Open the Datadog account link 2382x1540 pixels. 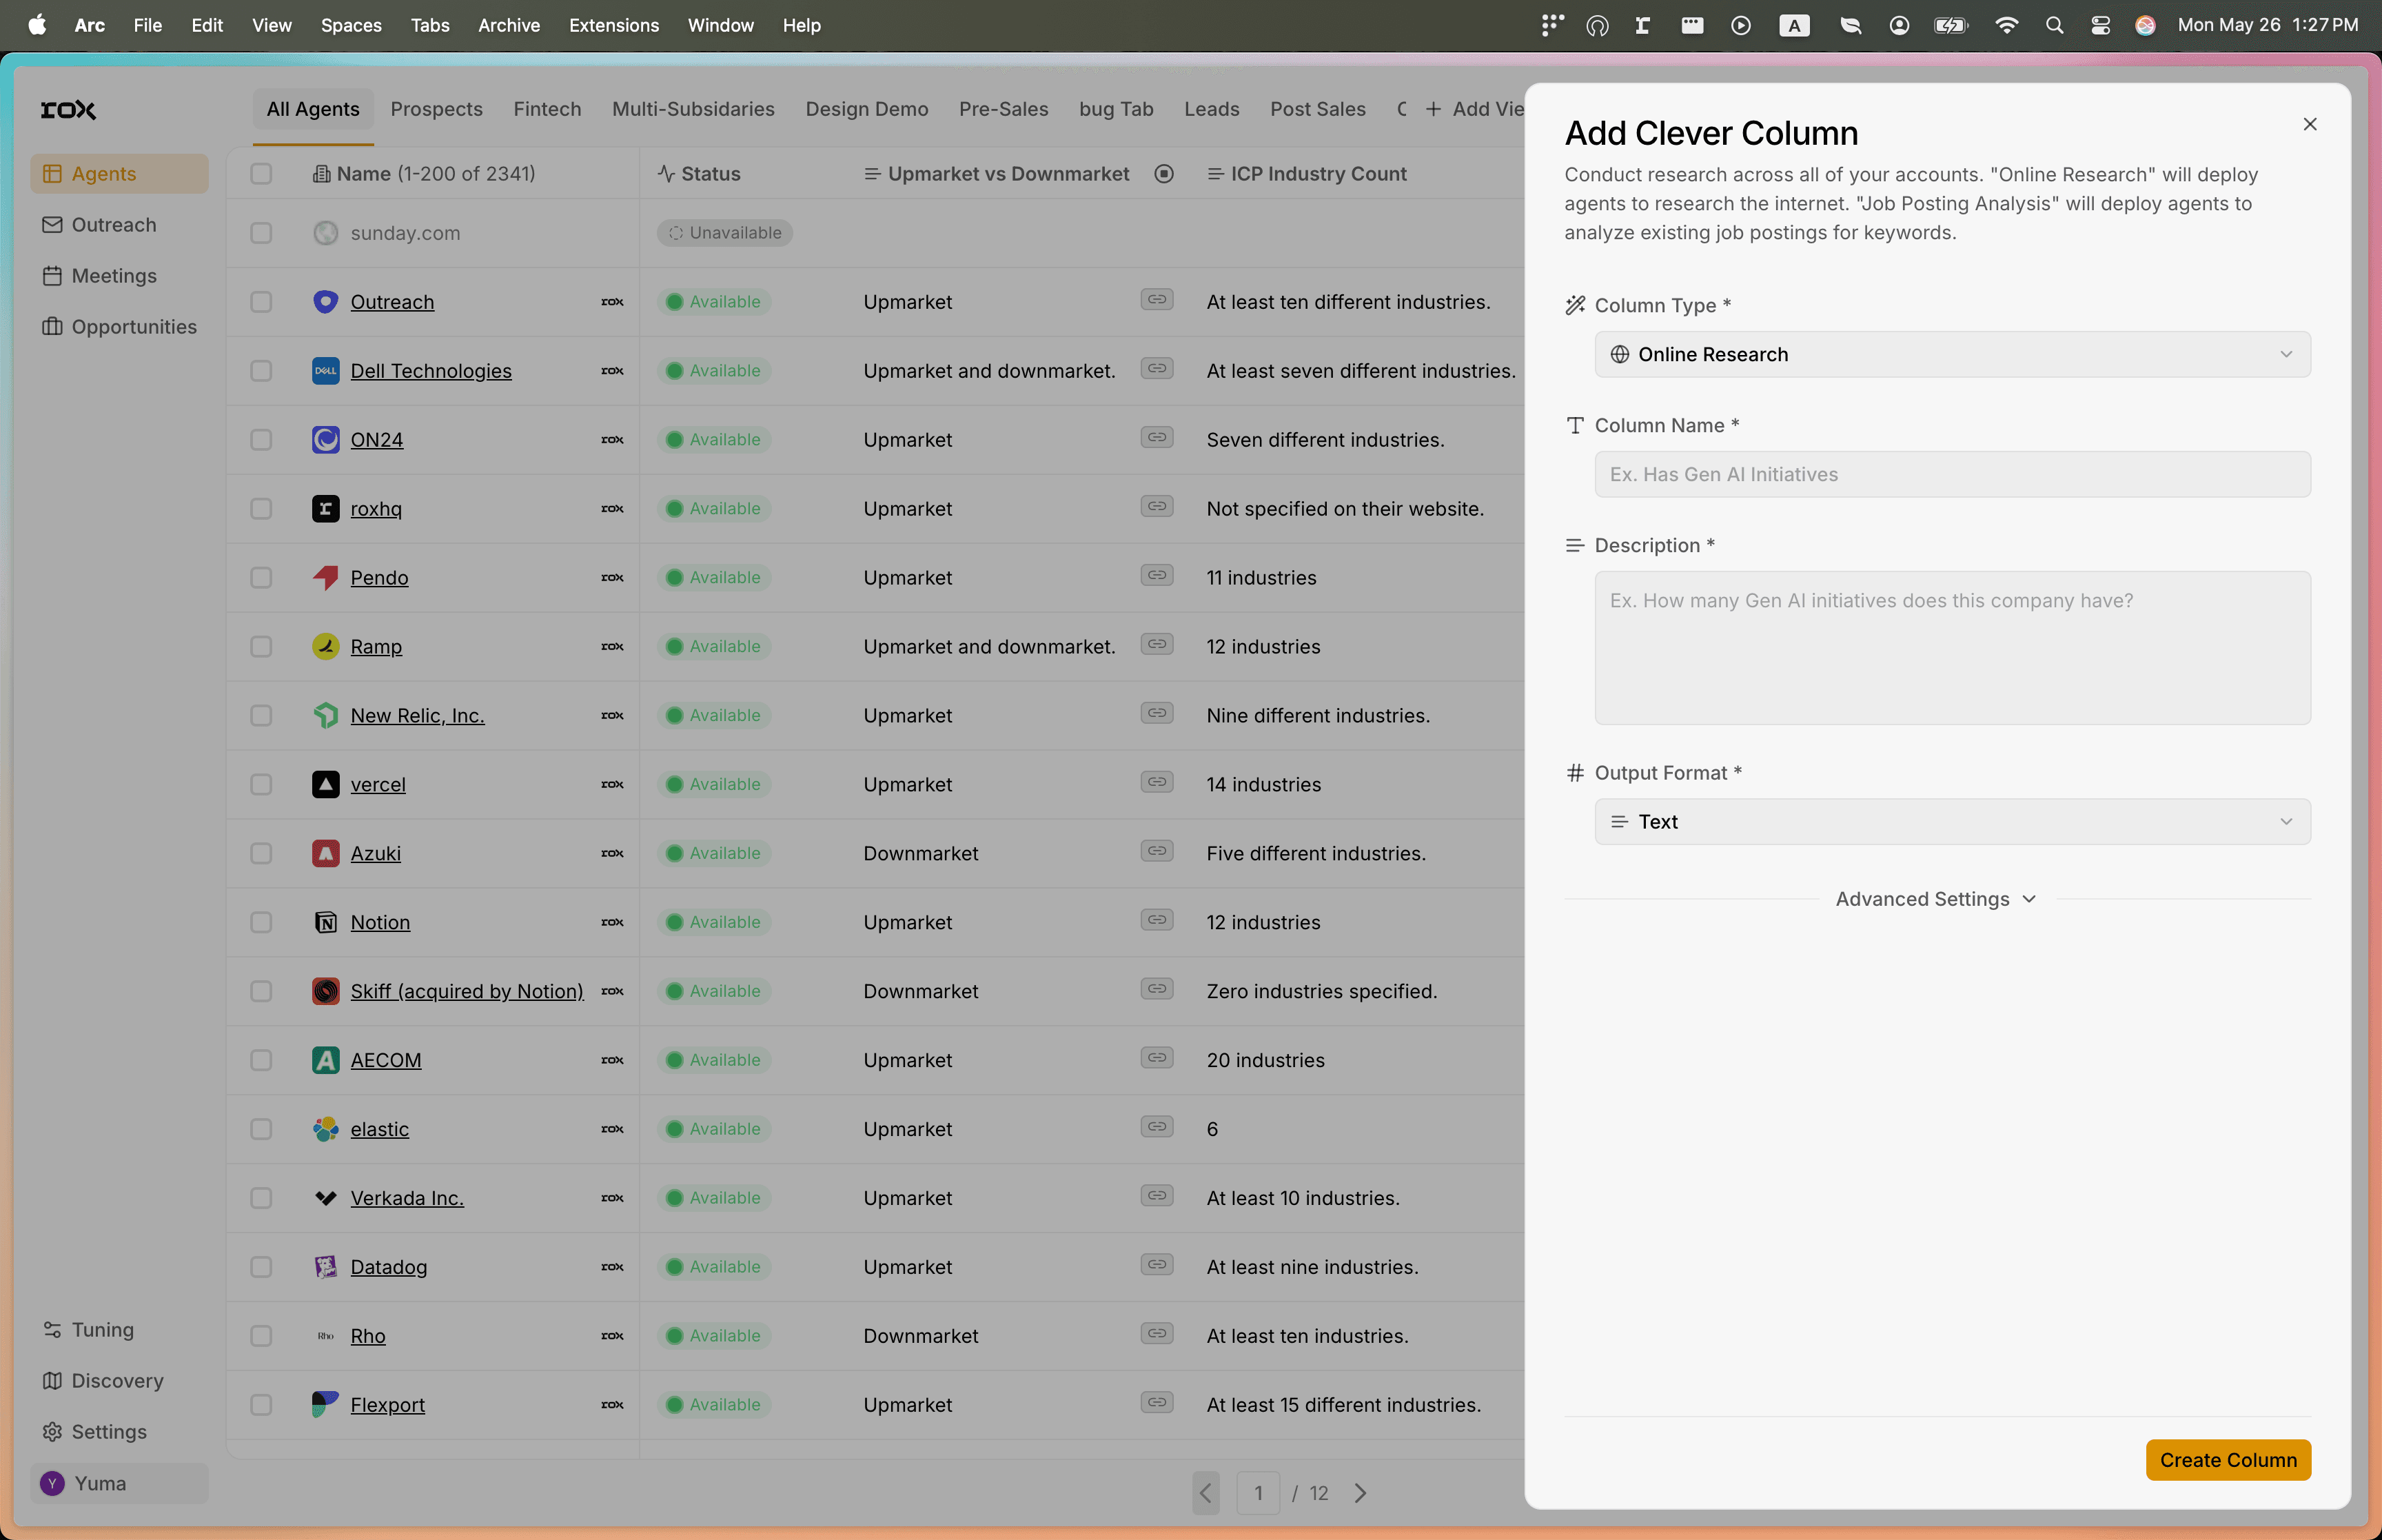388,1267
